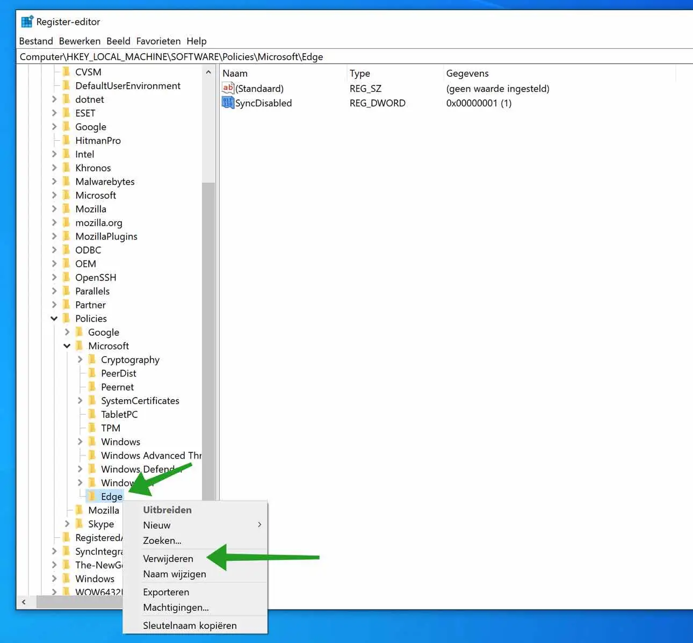
Task: Open the Favorieten menu
Action: pos(158,41)
